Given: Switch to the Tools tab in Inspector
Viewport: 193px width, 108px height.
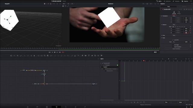Looking at the screenshot, I should pos(169,7).
